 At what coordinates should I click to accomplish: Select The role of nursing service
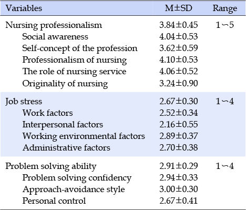coord(74,72)
